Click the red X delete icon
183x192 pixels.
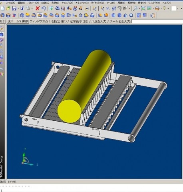pyautogui.click(x=38, y=8)
